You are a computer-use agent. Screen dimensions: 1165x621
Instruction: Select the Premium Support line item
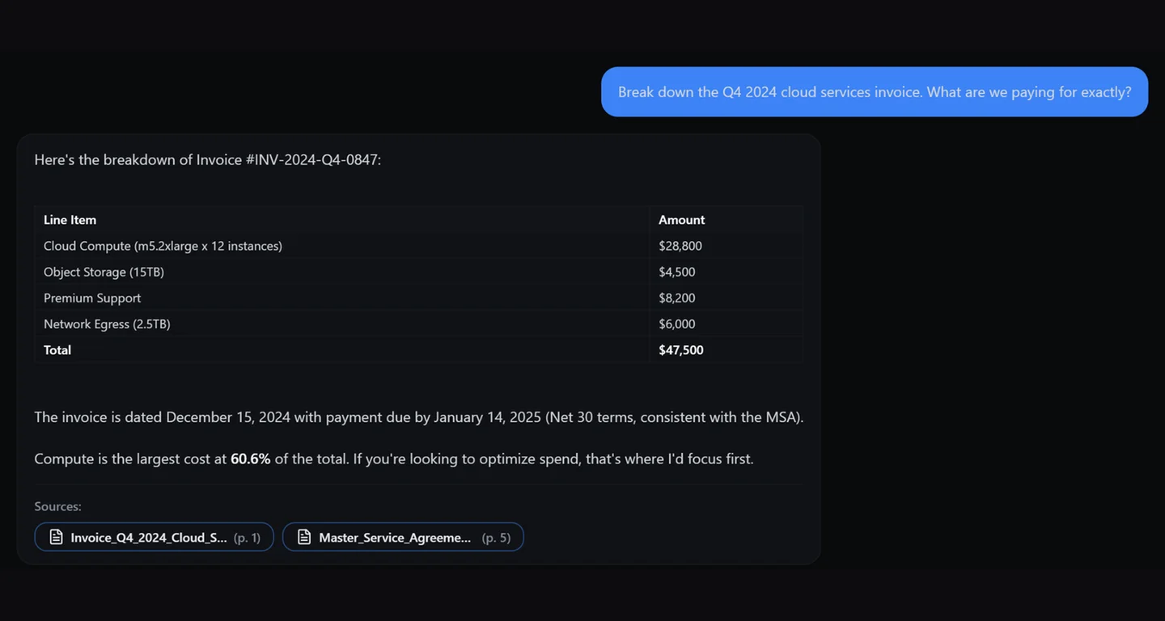click(92, 298)
